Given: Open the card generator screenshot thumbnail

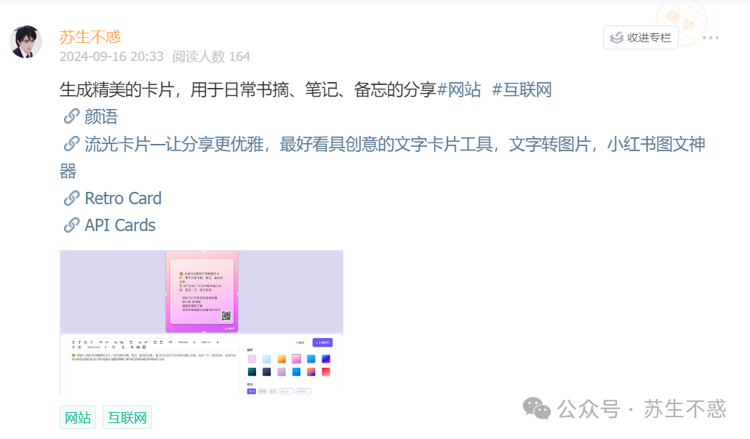Looking at the screenshot, I should 202,323.
